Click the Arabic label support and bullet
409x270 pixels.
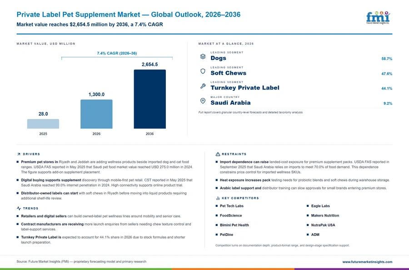(x=303, y=188)
